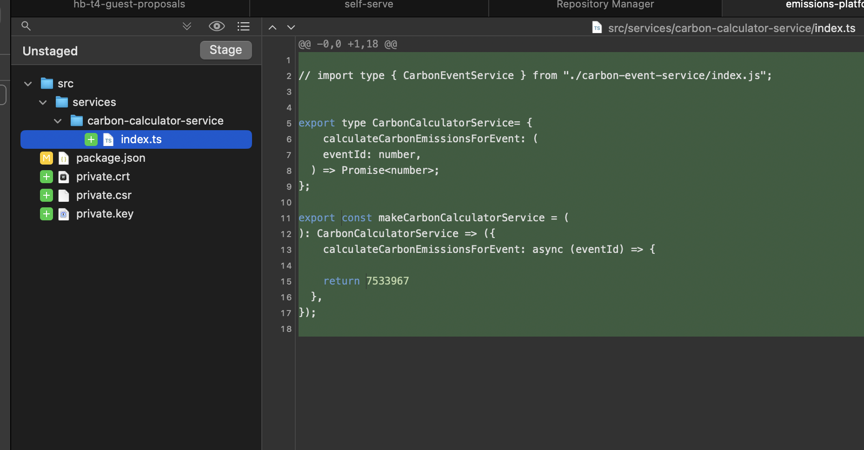Select index.ts in the file tree
This screenshot has width=864, height=450.
pyautogui.click(x=141, y=139)
